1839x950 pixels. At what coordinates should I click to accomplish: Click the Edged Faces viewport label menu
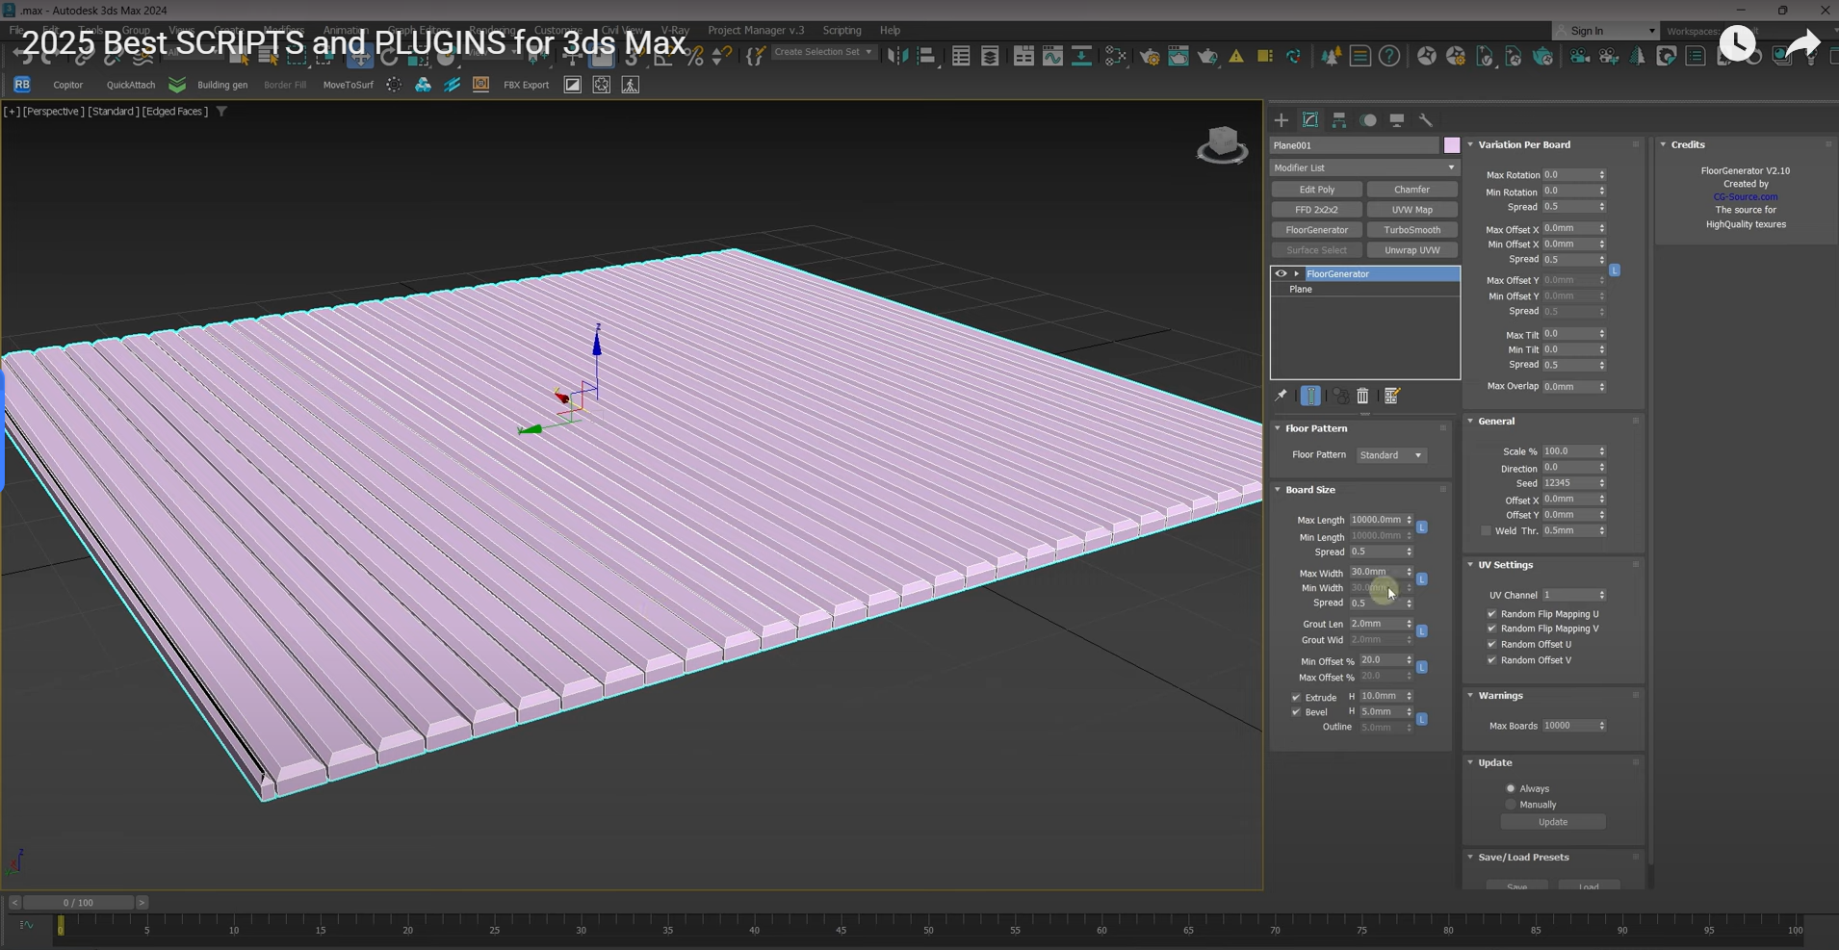click(175, 112)
